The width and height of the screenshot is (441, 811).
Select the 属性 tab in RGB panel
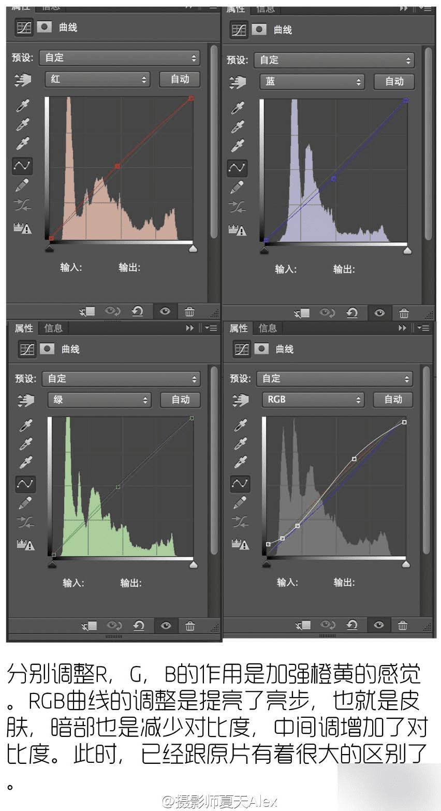[x=238, y=328]
